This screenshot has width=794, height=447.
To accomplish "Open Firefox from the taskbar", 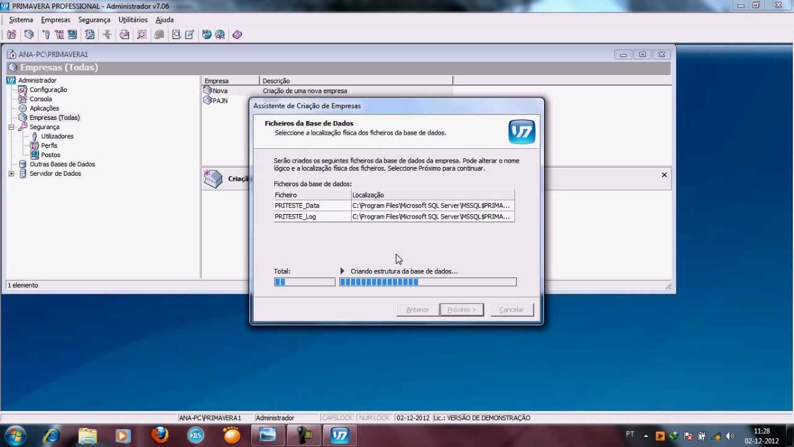I will coord(160,435).
